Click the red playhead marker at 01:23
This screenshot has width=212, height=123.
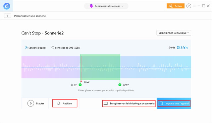coord(81,81)
